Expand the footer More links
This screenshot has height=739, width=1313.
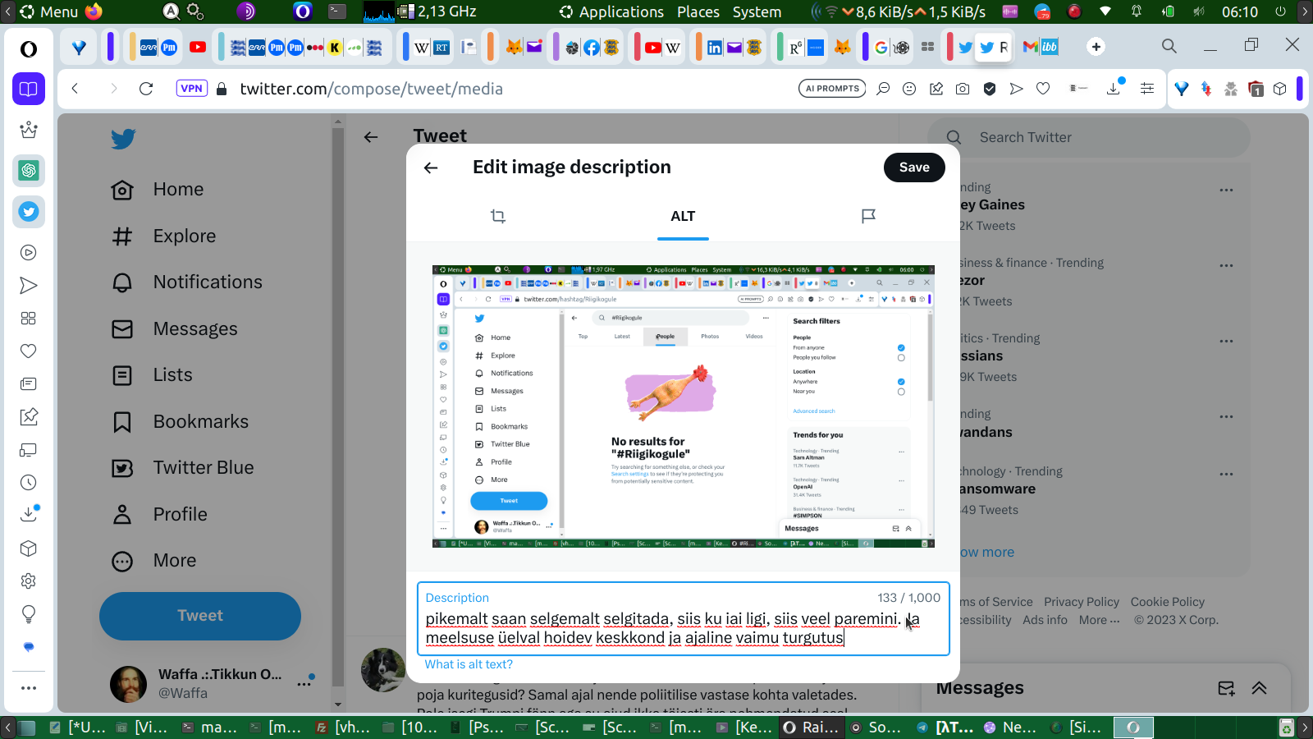click(1099, 620)
